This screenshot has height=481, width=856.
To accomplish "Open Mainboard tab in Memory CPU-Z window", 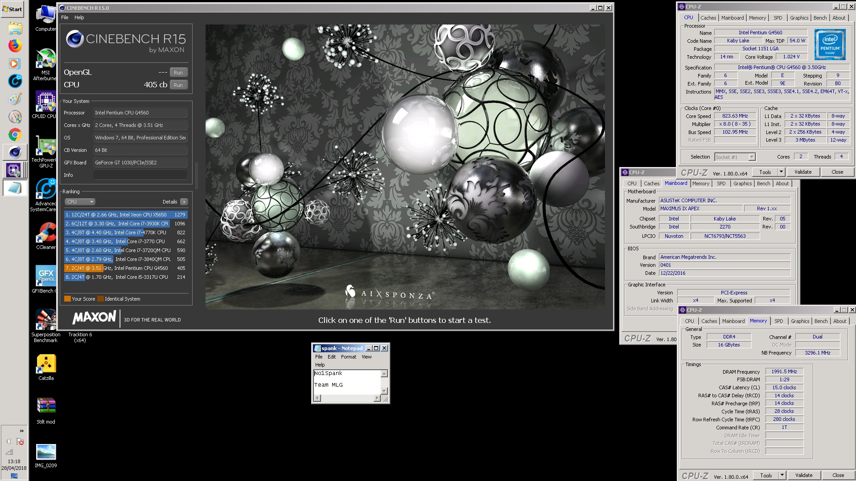I will point(733,321).
